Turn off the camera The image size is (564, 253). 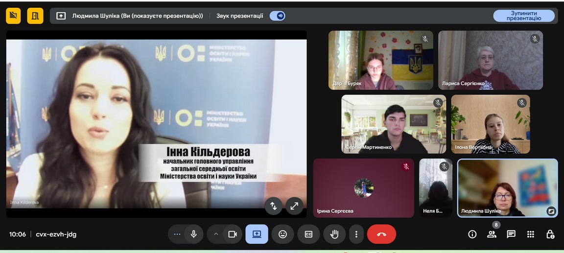233,234
